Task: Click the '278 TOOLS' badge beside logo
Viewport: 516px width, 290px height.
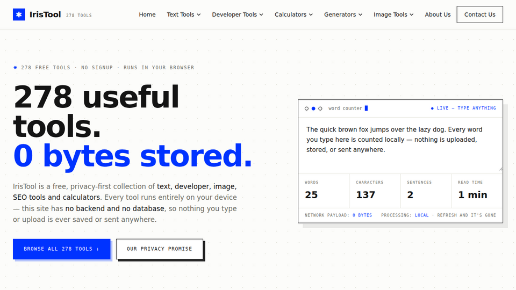Action: (79, 16)
